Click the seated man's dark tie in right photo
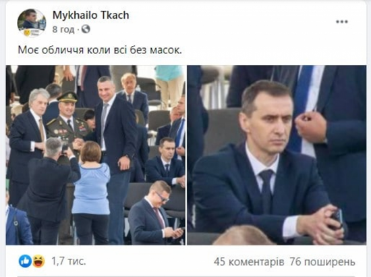 266,190
